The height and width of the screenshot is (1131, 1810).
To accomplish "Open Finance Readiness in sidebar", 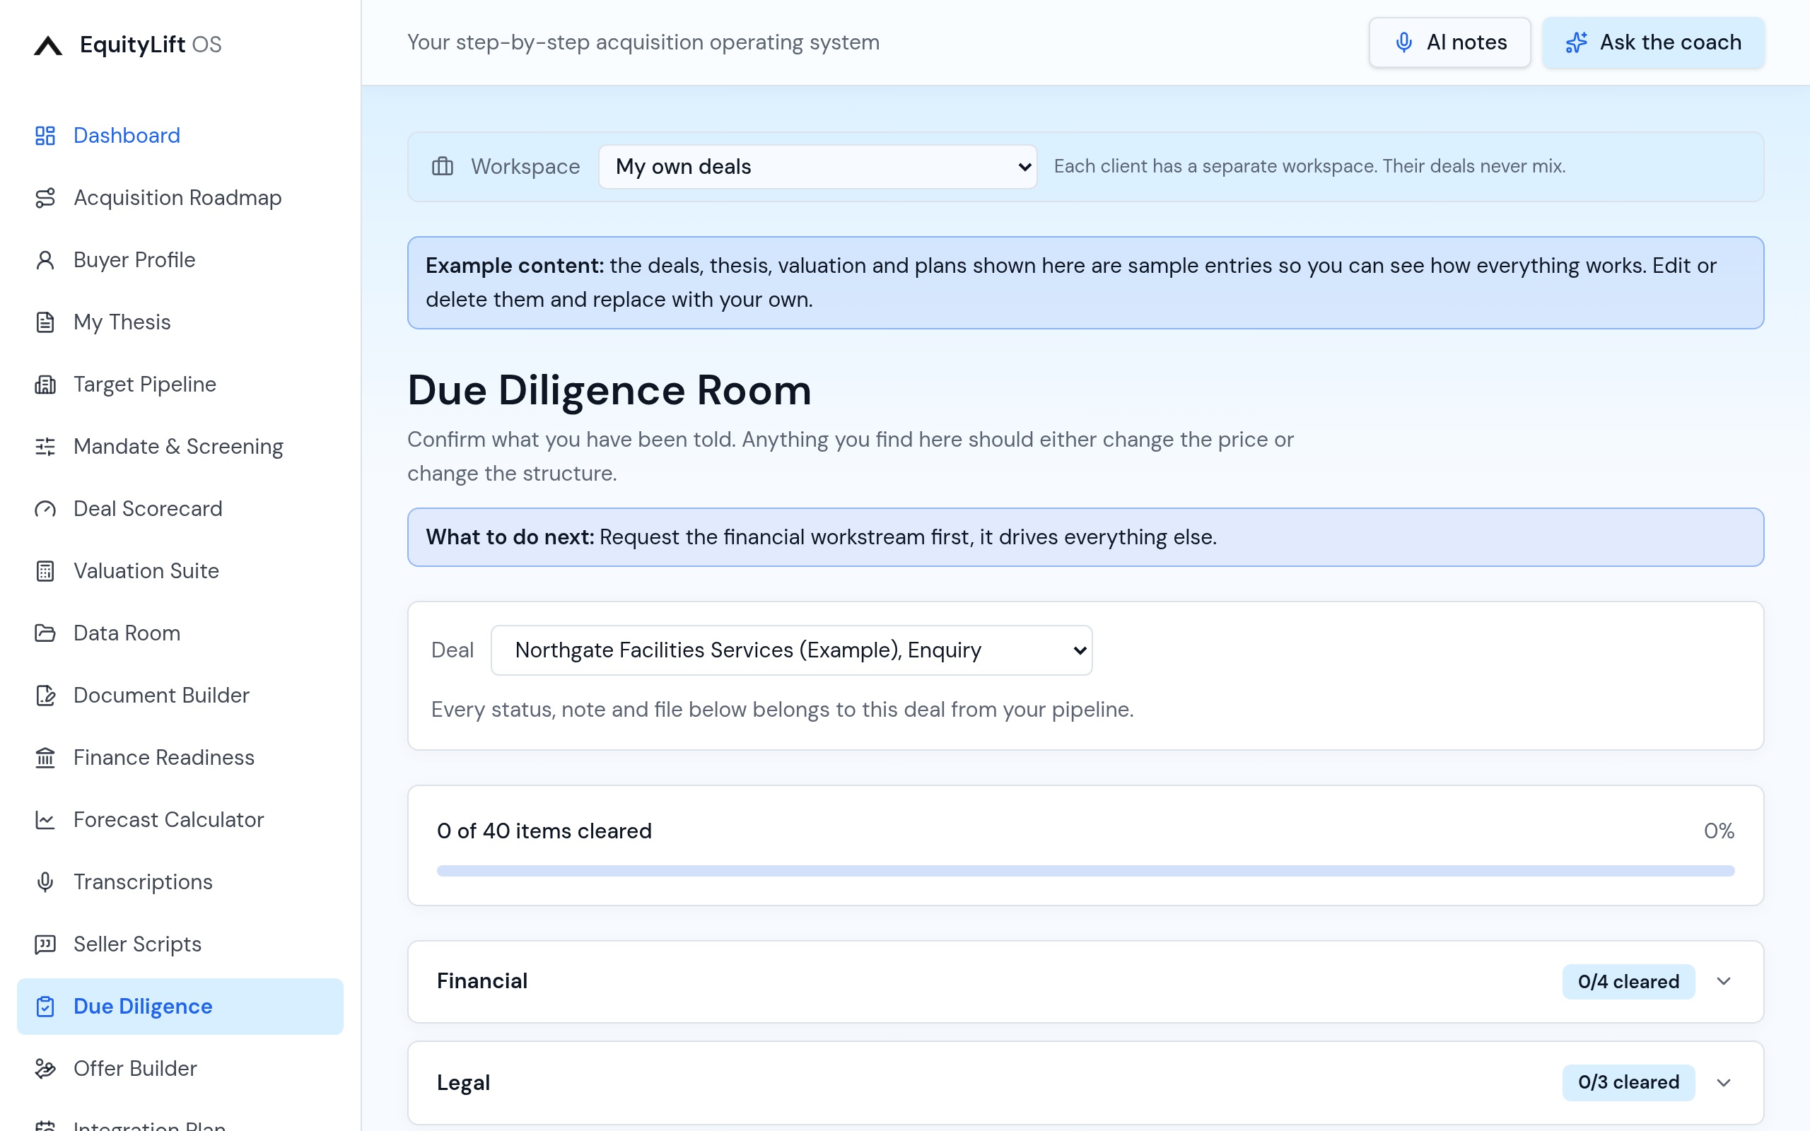I will pyautogui.click(x=180, y=758).
